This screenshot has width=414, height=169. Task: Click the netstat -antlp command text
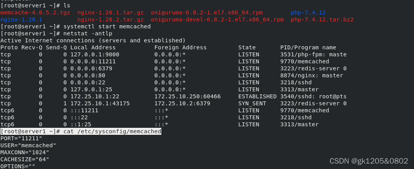click(x=87, y=33)
